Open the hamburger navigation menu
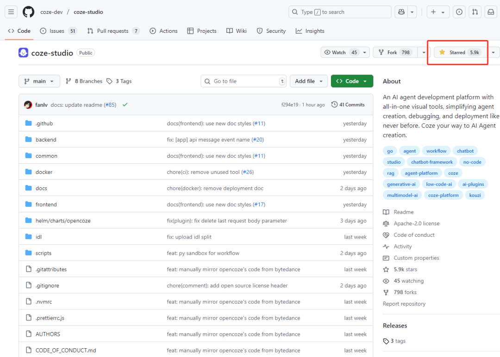The image size is (500, 357). click(11, 12)
